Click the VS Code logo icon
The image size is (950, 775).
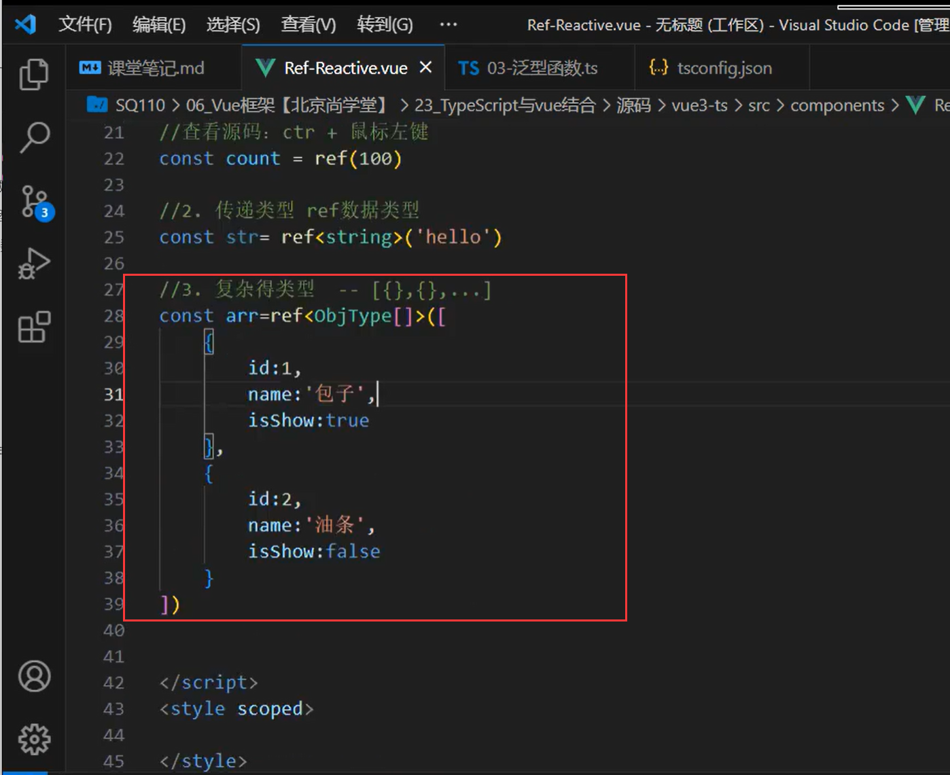click(x=25, y=24)
